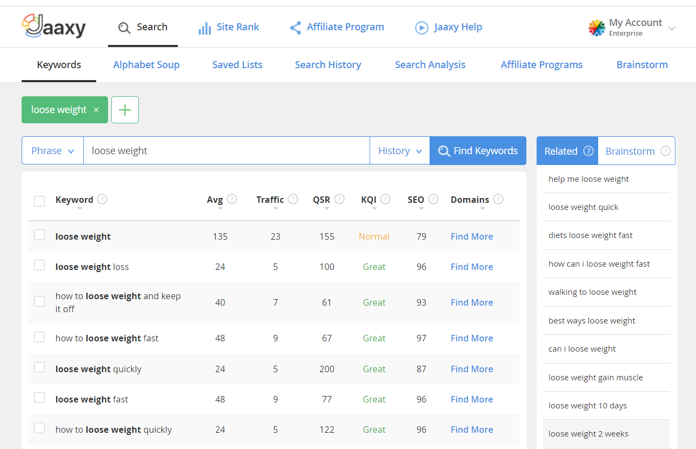This screenshot has width=696, height=449.
Task: Sort by the SEO column arrow
Action: click(421, 209)
